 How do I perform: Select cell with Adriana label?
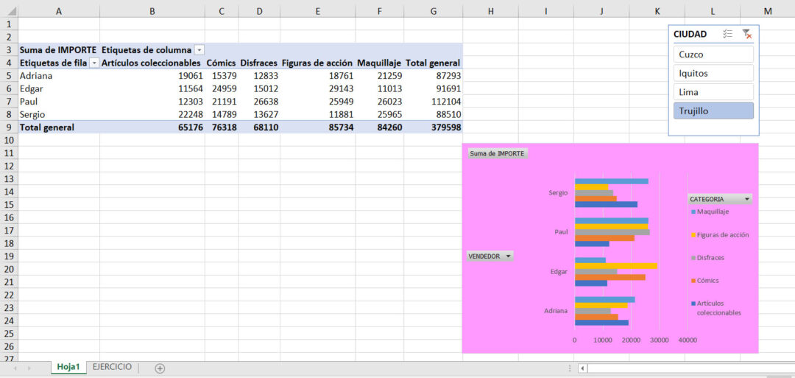point(59,76)
